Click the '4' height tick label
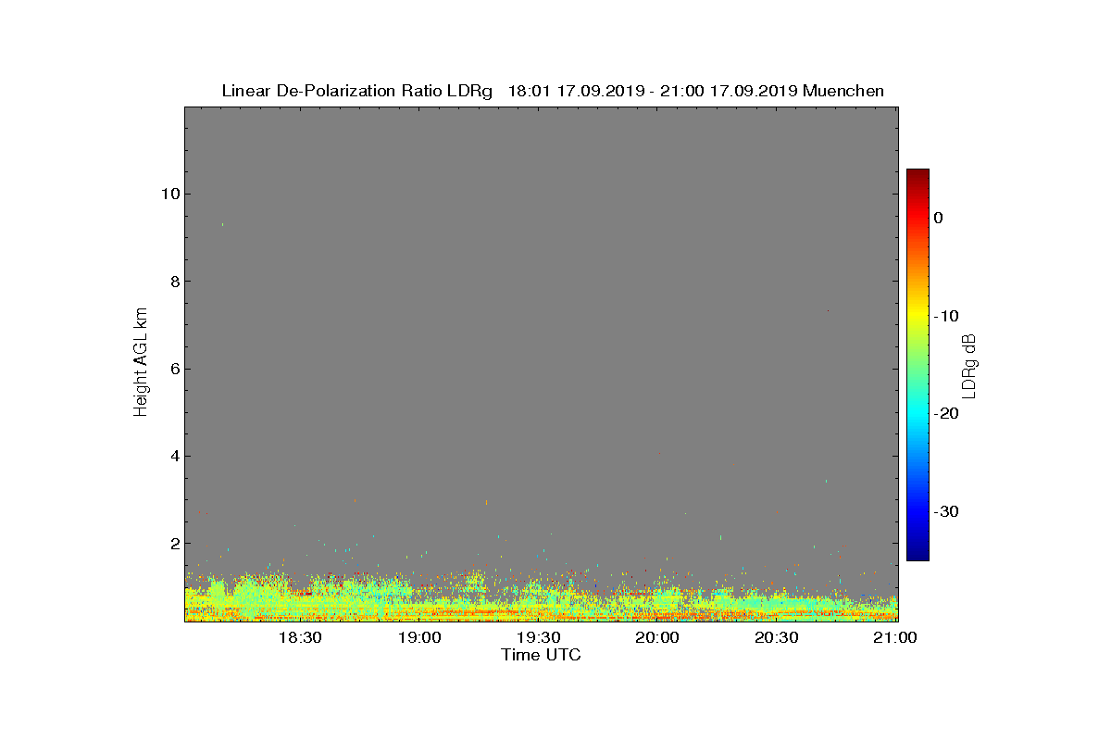 (174, 456)
